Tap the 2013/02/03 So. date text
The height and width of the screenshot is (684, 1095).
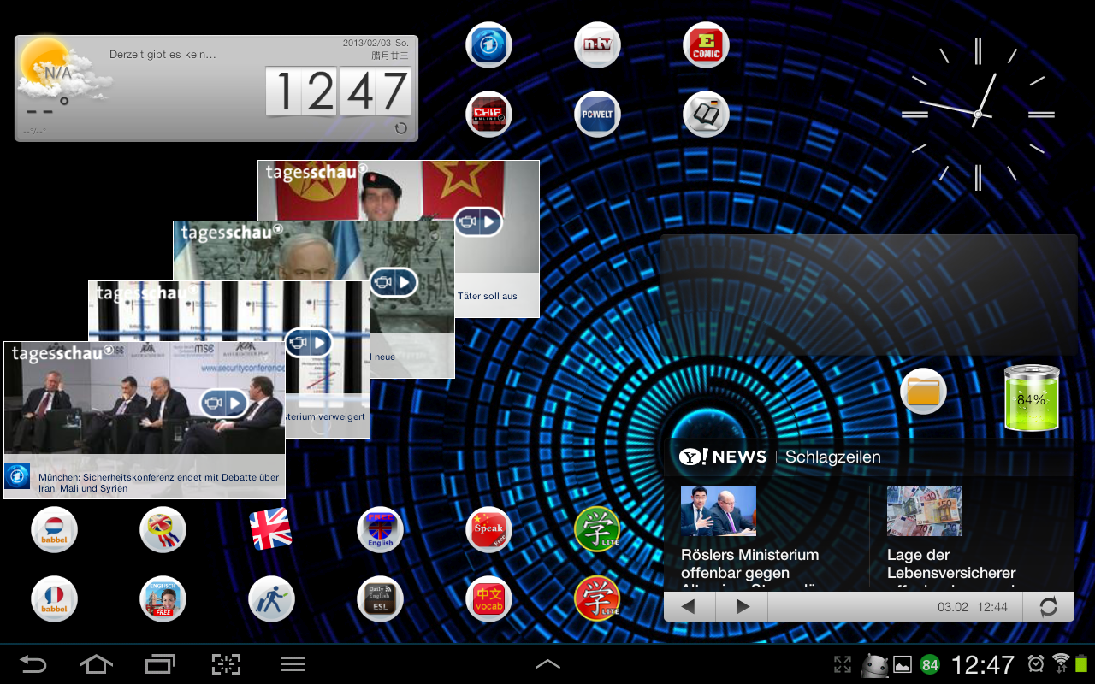pyautogui.click(x=376, y=43)
